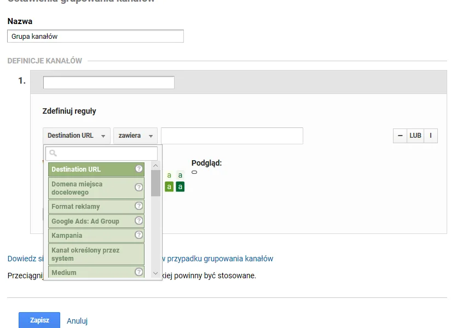474x328 pixels.
Task: Open help icon for Google Ads: Ad Group
Action: coord(139,221)
